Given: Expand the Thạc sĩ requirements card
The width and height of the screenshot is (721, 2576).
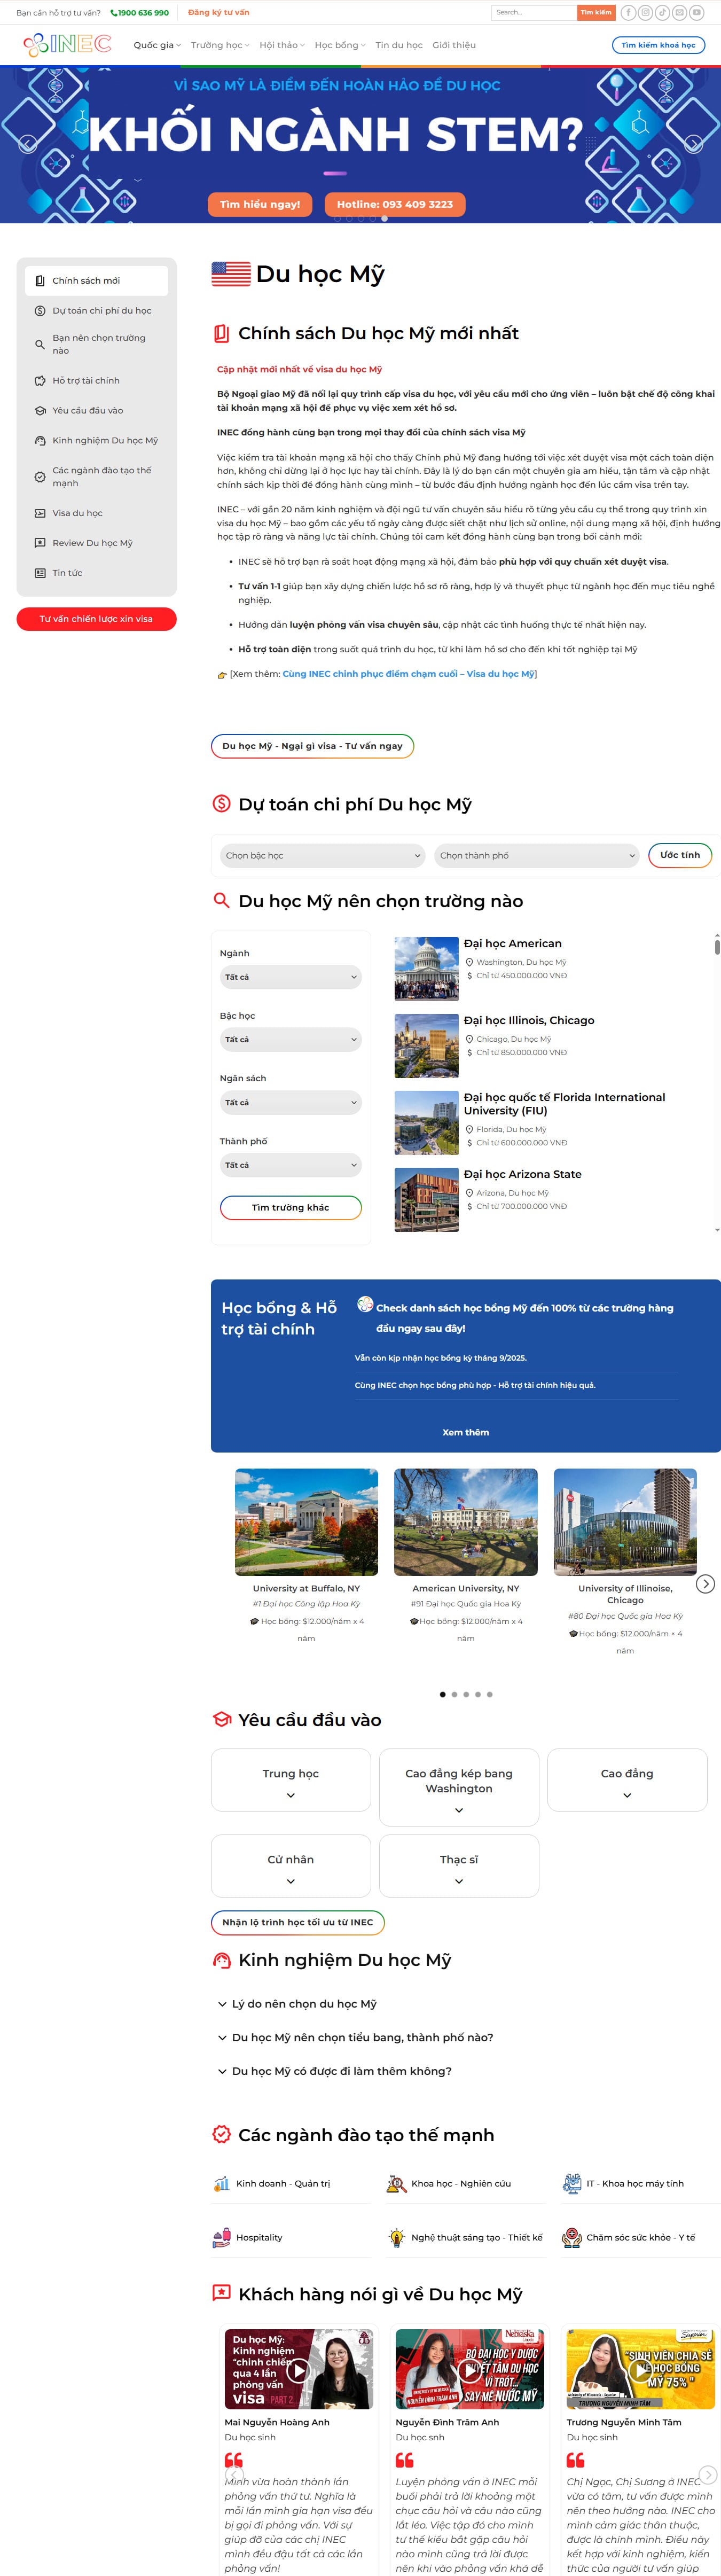Looking at the screenshot, I should point(459,1865).
